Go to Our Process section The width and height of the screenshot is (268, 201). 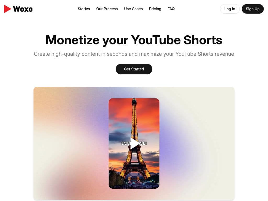pyautogui.click(x=107, y=9)
